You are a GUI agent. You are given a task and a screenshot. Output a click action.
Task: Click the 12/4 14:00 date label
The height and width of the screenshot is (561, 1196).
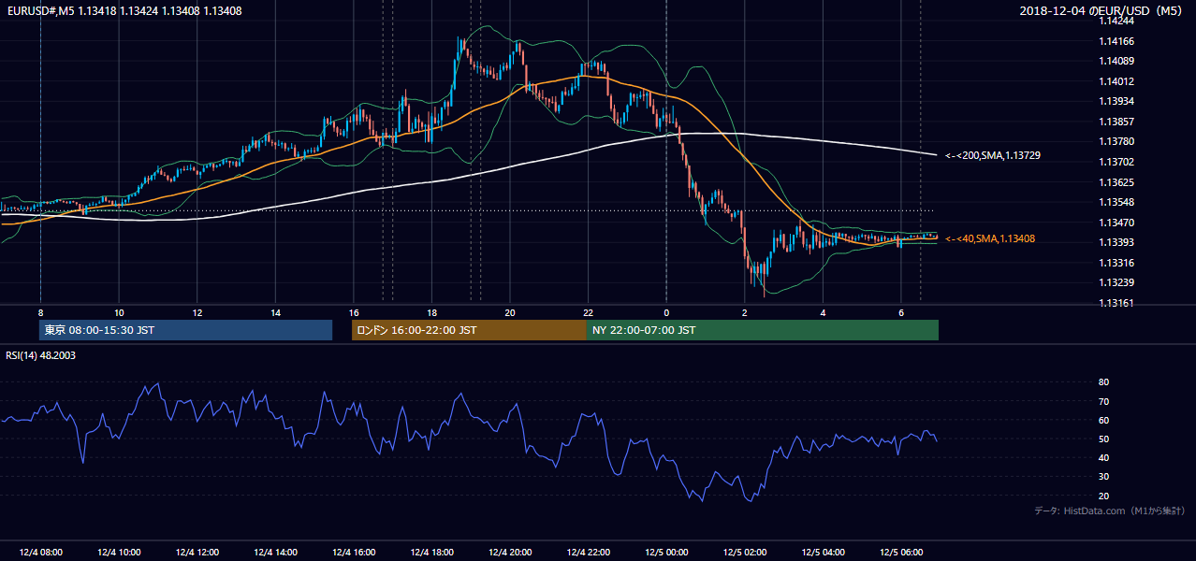click(275, 553)
